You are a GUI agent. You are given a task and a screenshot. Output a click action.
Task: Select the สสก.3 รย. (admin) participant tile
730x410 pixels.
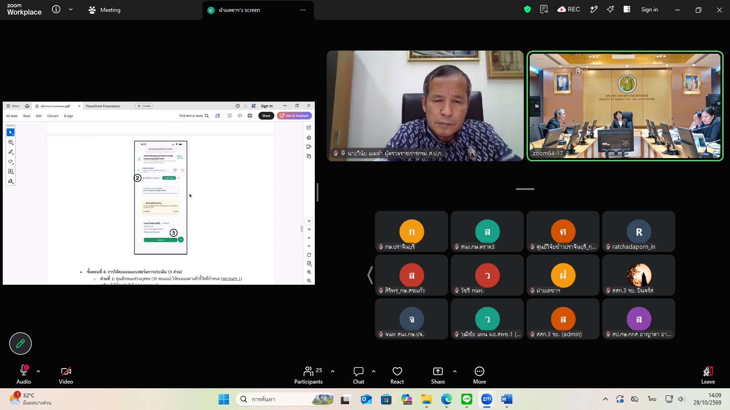tap(563, 319)
